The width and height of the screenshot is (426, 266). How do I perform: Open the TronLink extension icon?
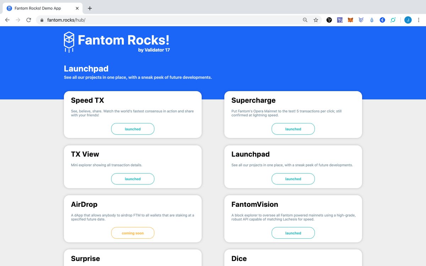[329, 20]
